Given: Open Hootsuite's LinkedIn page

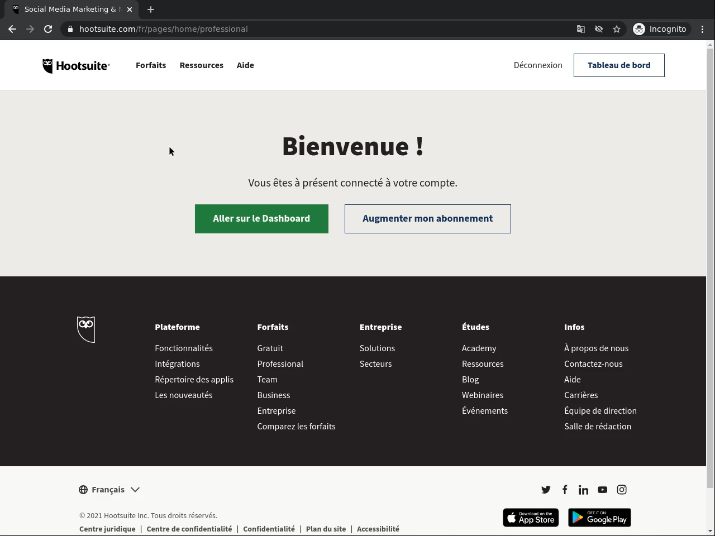Looking at the screenshot, I should coord(583,490).
